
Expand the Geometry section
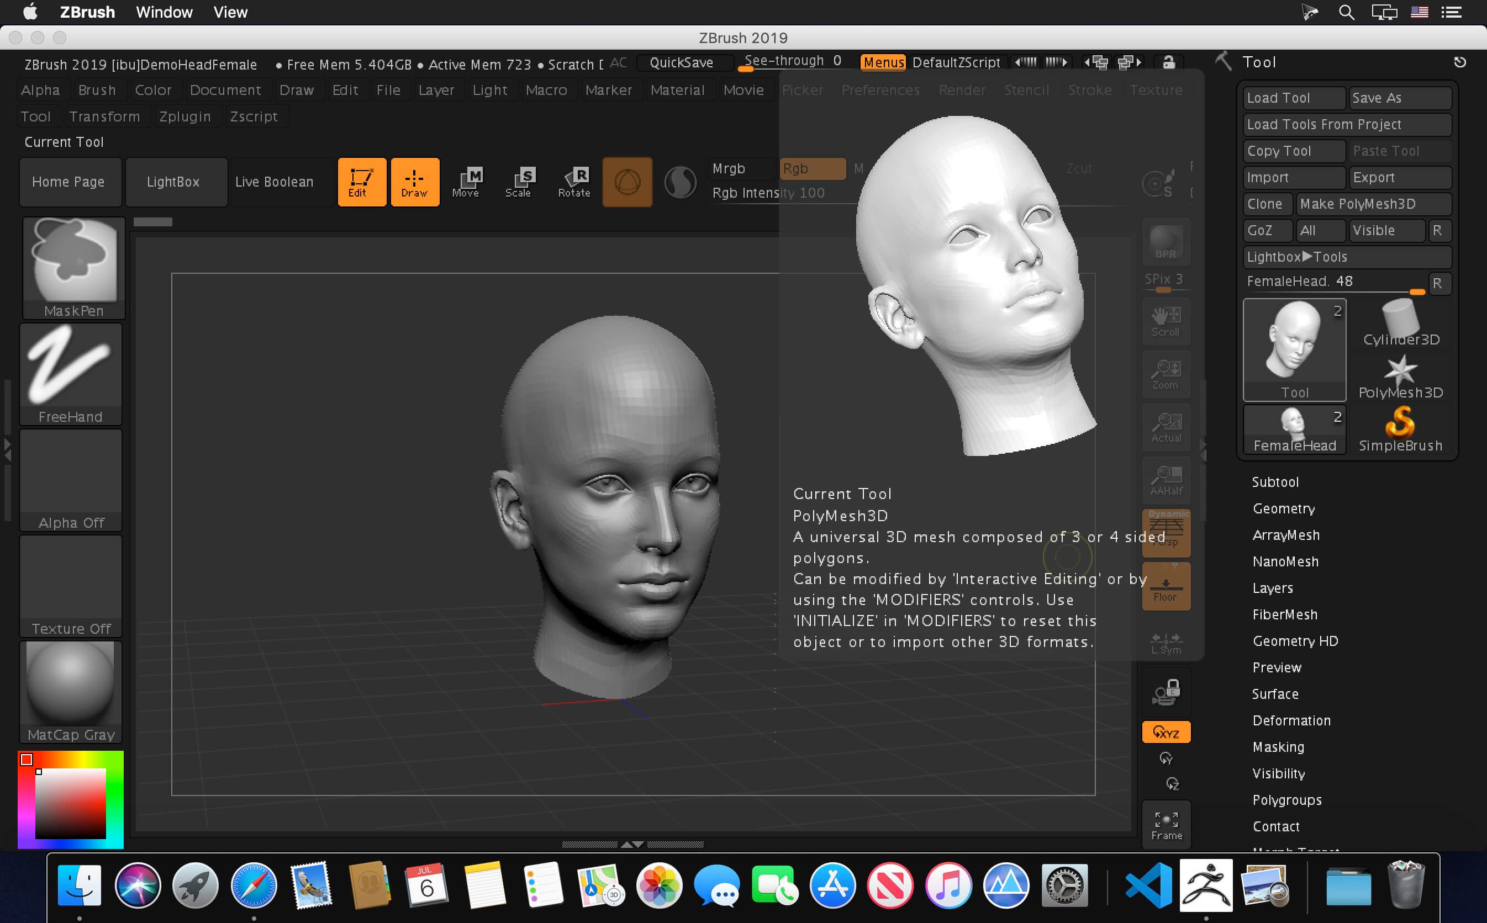pyautogui.click(x=1284, y=508)
